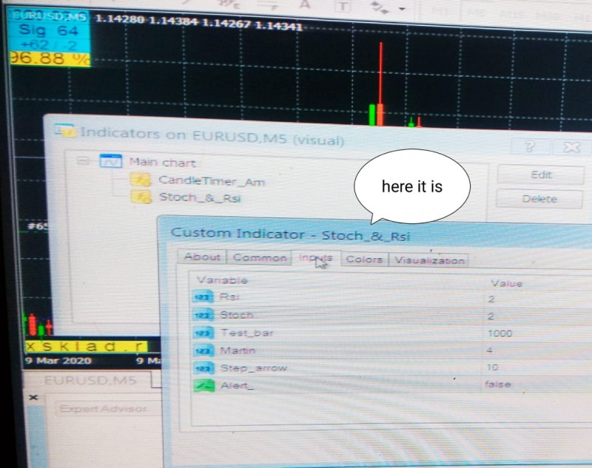Image resolution: width=592 pixels, height=468 pixels.
Task: Click the help question mark button in Indicators window
Action: (x=530, y=146)
